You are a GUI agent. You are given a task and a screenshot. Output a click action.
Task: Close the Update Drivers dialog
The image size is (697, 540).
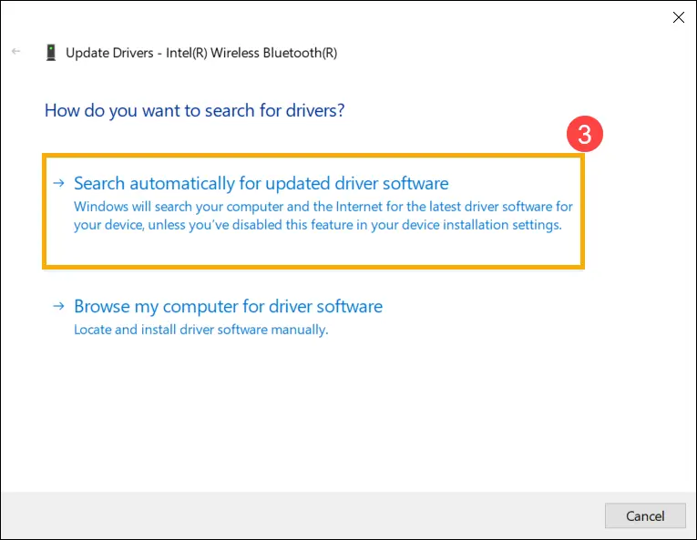(x=679, y=17)
